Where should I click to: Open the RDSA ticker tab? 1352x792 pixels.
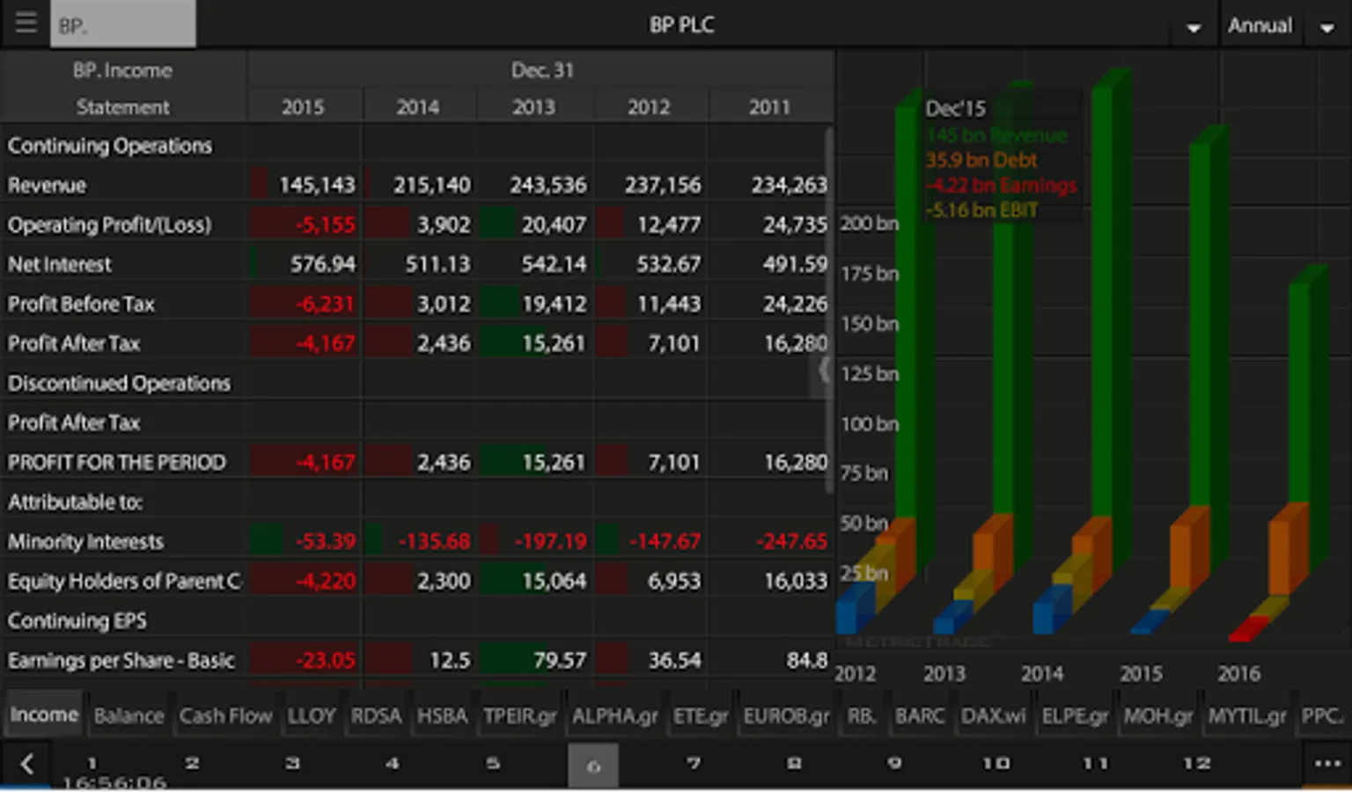[x=376, y=715]
